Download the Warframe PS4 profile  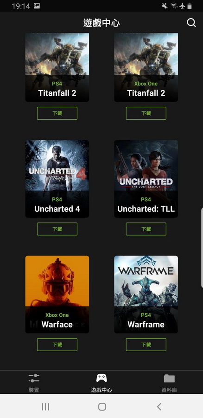click(x=146, y=345)
